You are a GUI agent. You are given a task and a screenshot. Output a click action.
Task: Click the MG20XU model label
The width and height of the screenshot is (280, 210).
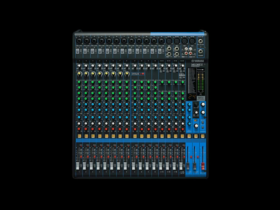[x=197, y=65]
